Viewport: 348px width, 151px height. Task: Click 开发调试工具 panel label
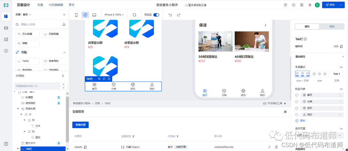pos(275,104)
